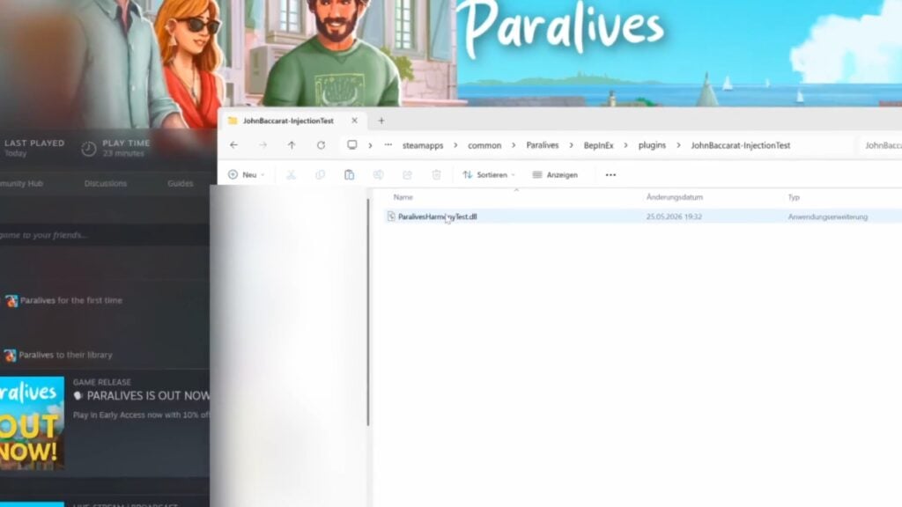Click the Delete trash icon
The width and height of the screenshot is (902, 507).
436,175
